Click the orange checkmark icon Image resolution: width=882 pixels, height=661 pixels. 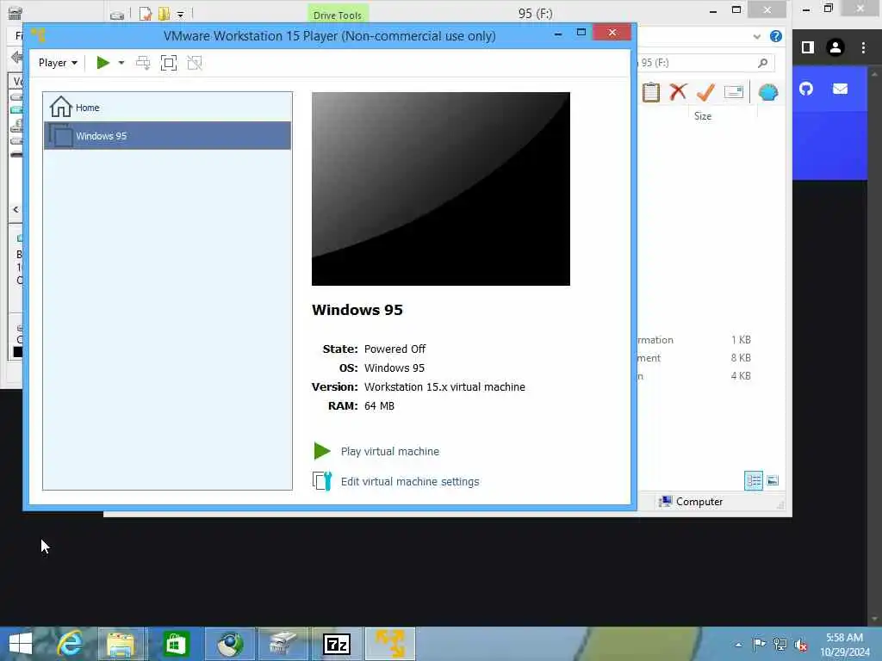click(705, 91)
